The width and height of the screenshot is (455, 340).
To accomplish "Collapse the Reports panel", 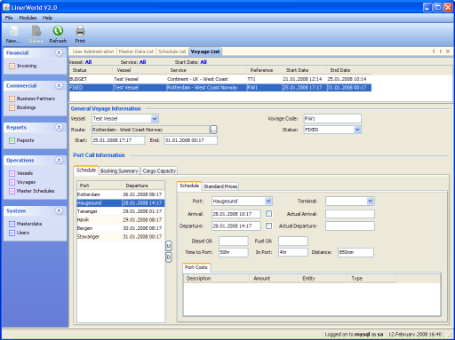I will coord(59,127).
